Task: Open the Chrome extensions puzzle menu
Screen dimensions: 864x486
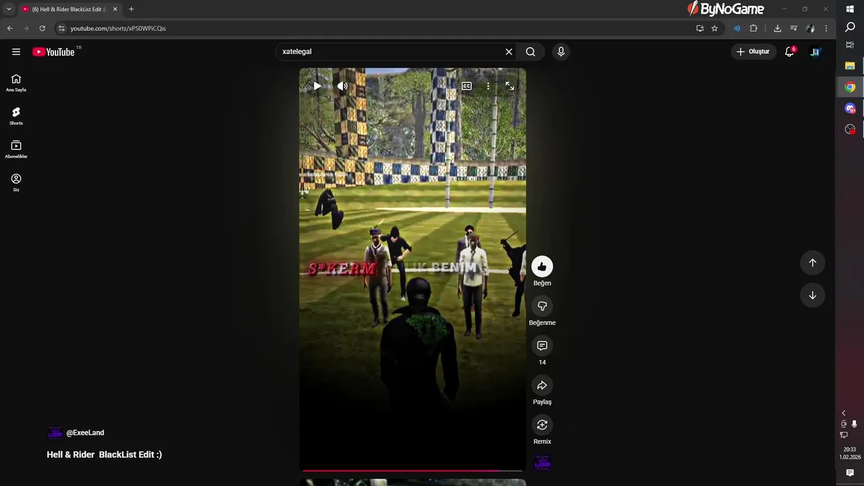Action: (x=754, y=28)
